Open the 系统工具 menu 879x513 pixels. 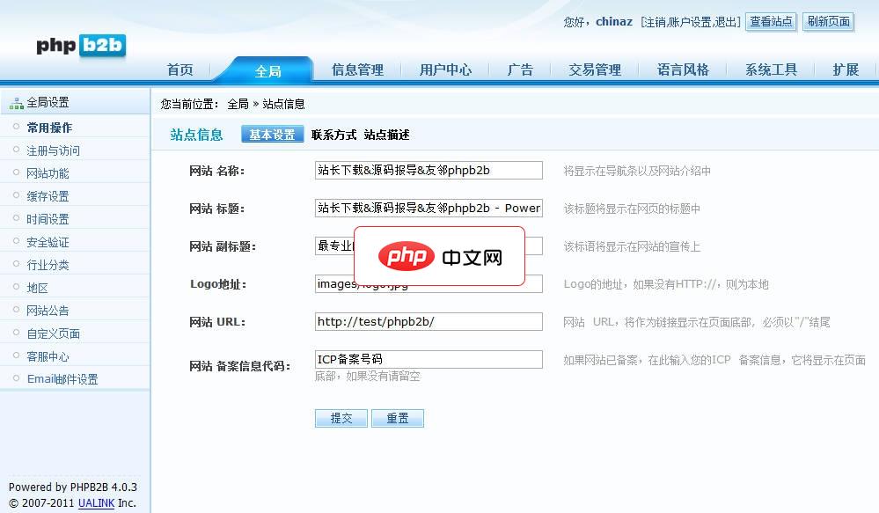click(x=770, y=69)
